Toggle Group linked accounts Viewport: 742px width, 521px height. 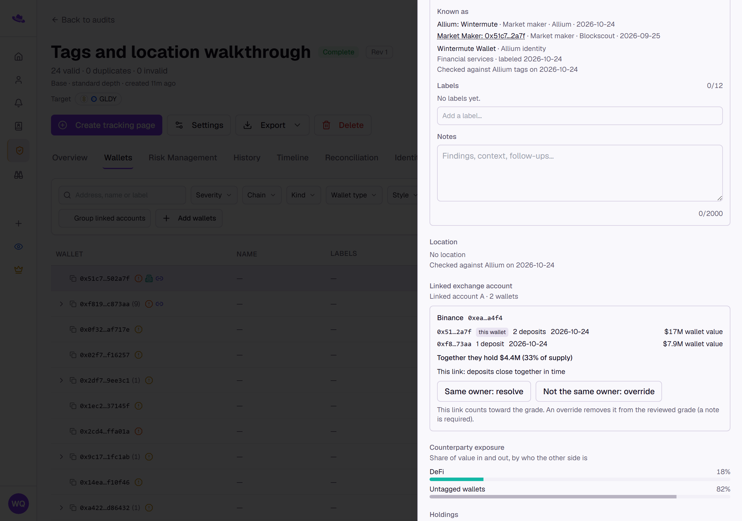105,218
